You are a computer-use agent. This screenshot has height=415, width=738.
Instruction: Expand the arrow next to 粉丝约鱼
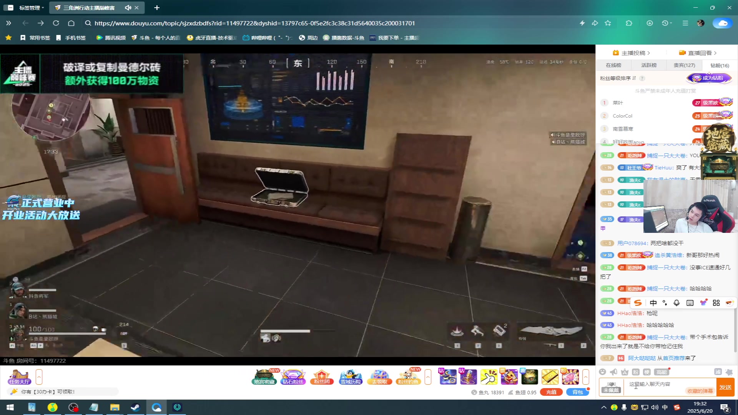[428, 377]
